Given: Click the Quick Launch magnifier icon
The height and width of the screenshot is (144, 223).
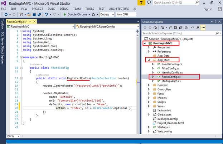Looking at the screenshot, I should click(197, 3).
